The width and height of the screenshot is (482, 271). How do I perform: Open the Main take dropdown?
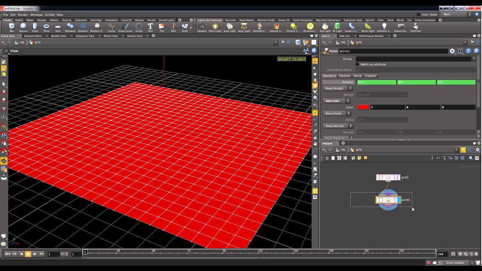(457, 14)
